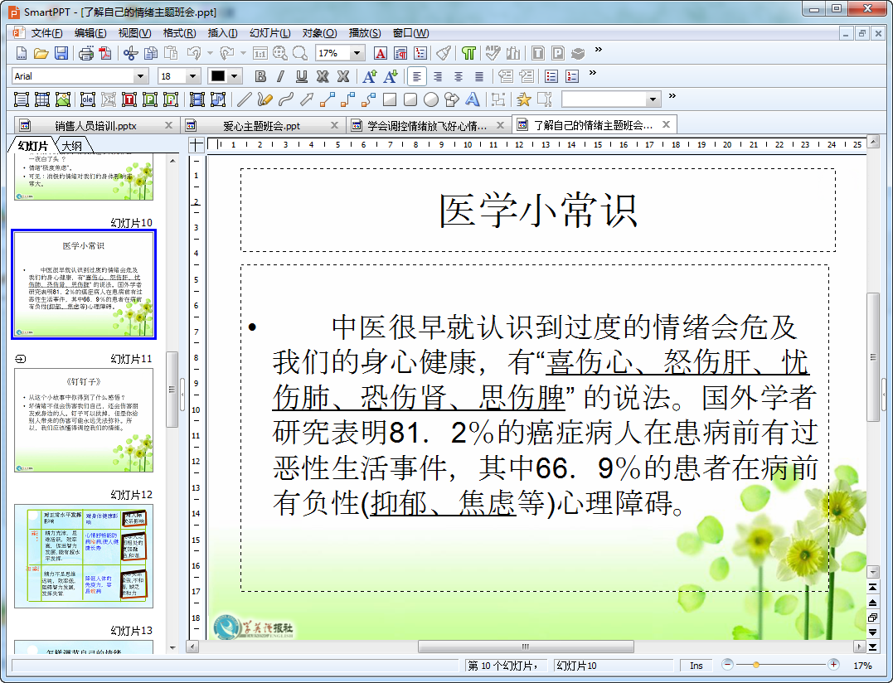Image resolution: width=893 pixels, height=683 pixels.
Task: Close the 学会调控情绪 document tab
Action: pyautogui.click(x=500, y=125)
